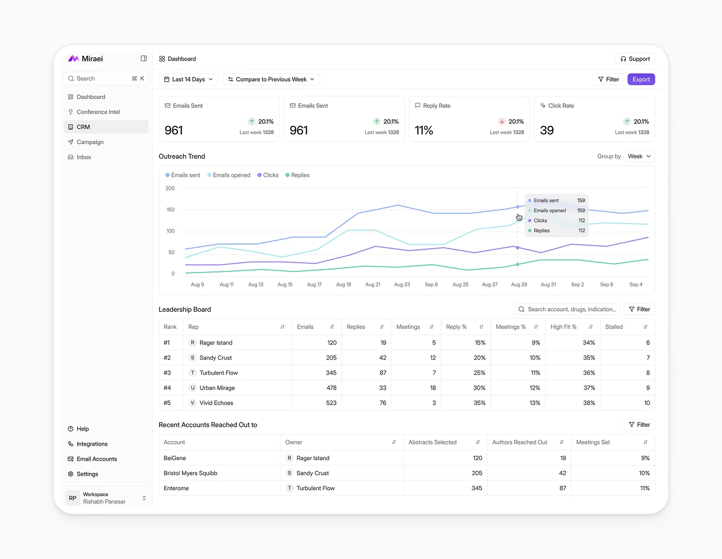Change the Compare to Previous Week option
Viewport: 722px width, 559px height.
271,79
